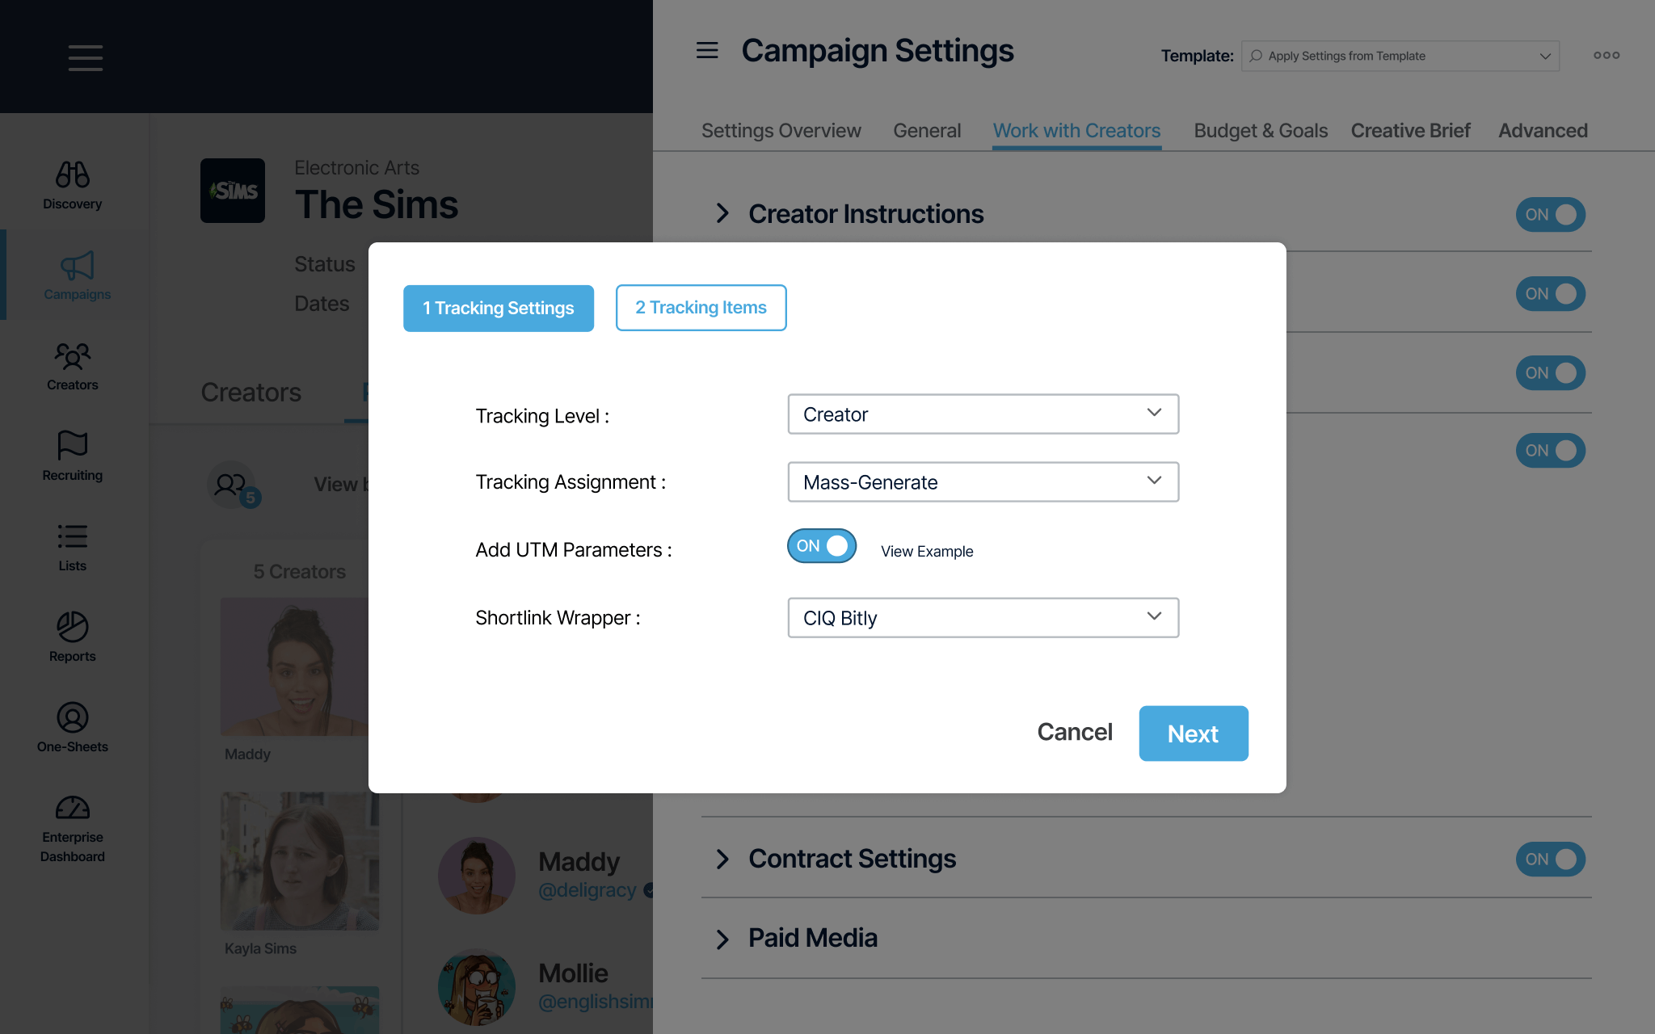Click the One-Sheets profile icon

(73, 717)
